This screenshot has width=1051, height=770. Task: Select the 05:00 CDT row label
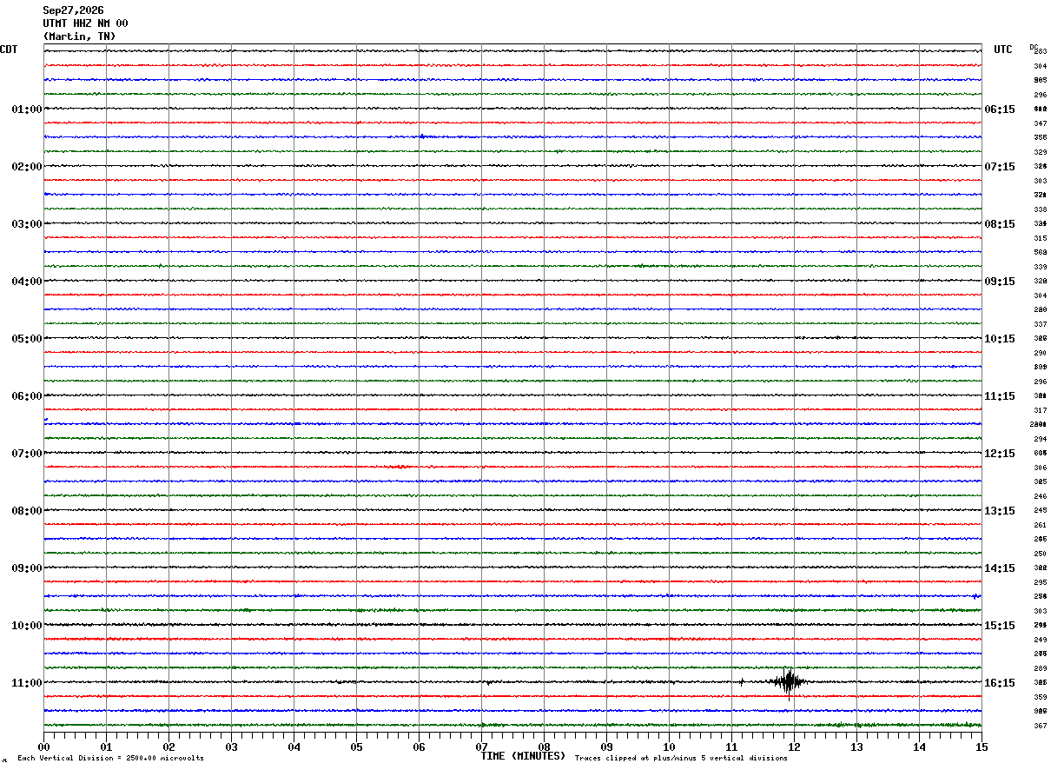(x=26, y=338)
